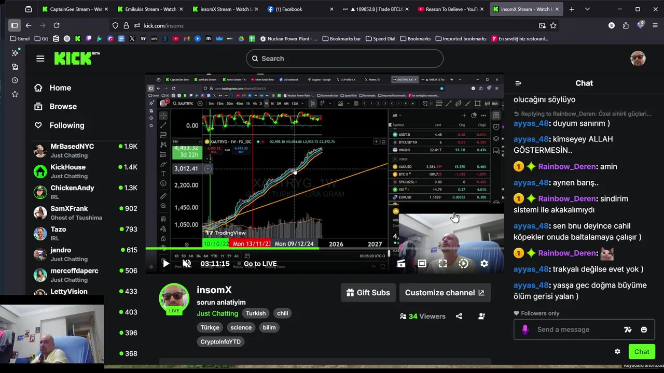Open the Genel bookmarks folder
Image resolution: width=664 pixels, height=373 pixels.
tap(20, 39)
